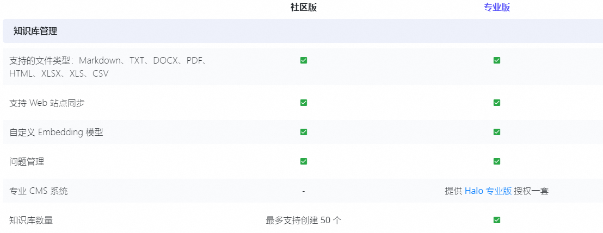The image size is (603, 233).
Task: Click community edition checkmark for 问题管理
Action: tap(304, 161)
